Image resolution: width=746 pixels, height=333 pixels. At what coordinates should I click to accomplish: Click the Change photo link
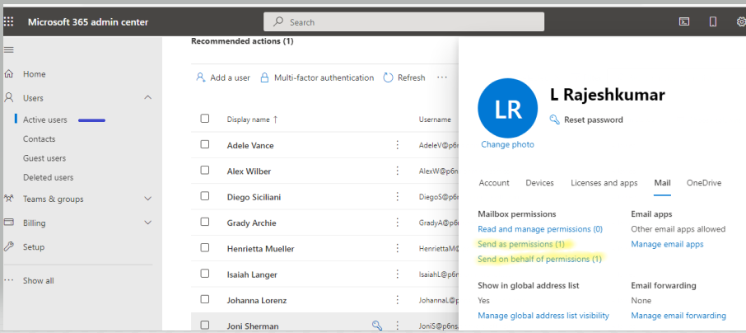[x=507, y=144]
